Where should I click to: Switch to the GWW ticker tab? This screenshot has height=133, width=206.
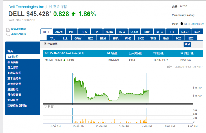pyautogui.click(x=78, y=38)
